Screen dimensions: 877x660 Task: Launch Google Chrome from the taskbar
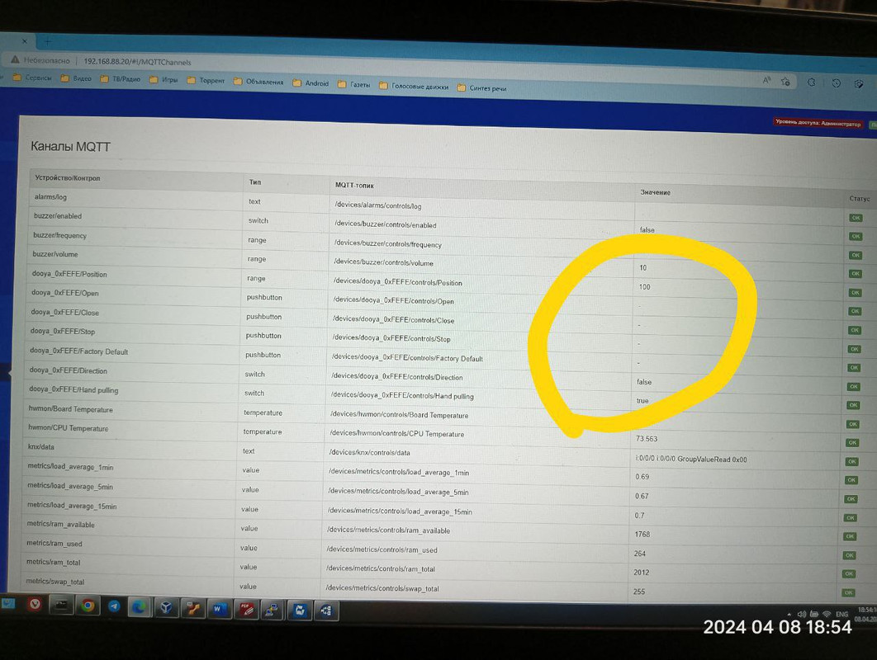pos(88,606)
